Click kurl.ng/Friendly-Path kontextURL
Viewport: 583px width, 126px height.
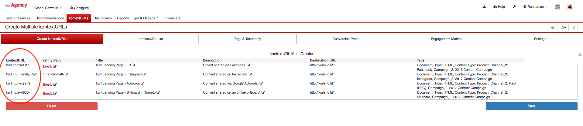click(22, 74)
